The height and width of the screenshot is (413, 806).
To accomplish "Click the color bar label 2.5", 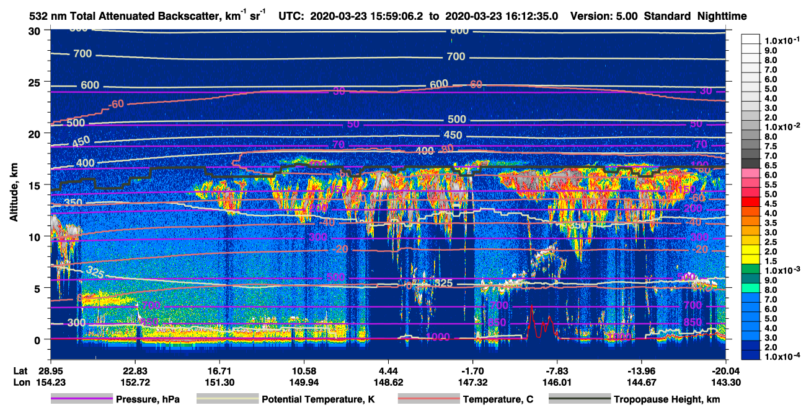I will tap(771, 242).
